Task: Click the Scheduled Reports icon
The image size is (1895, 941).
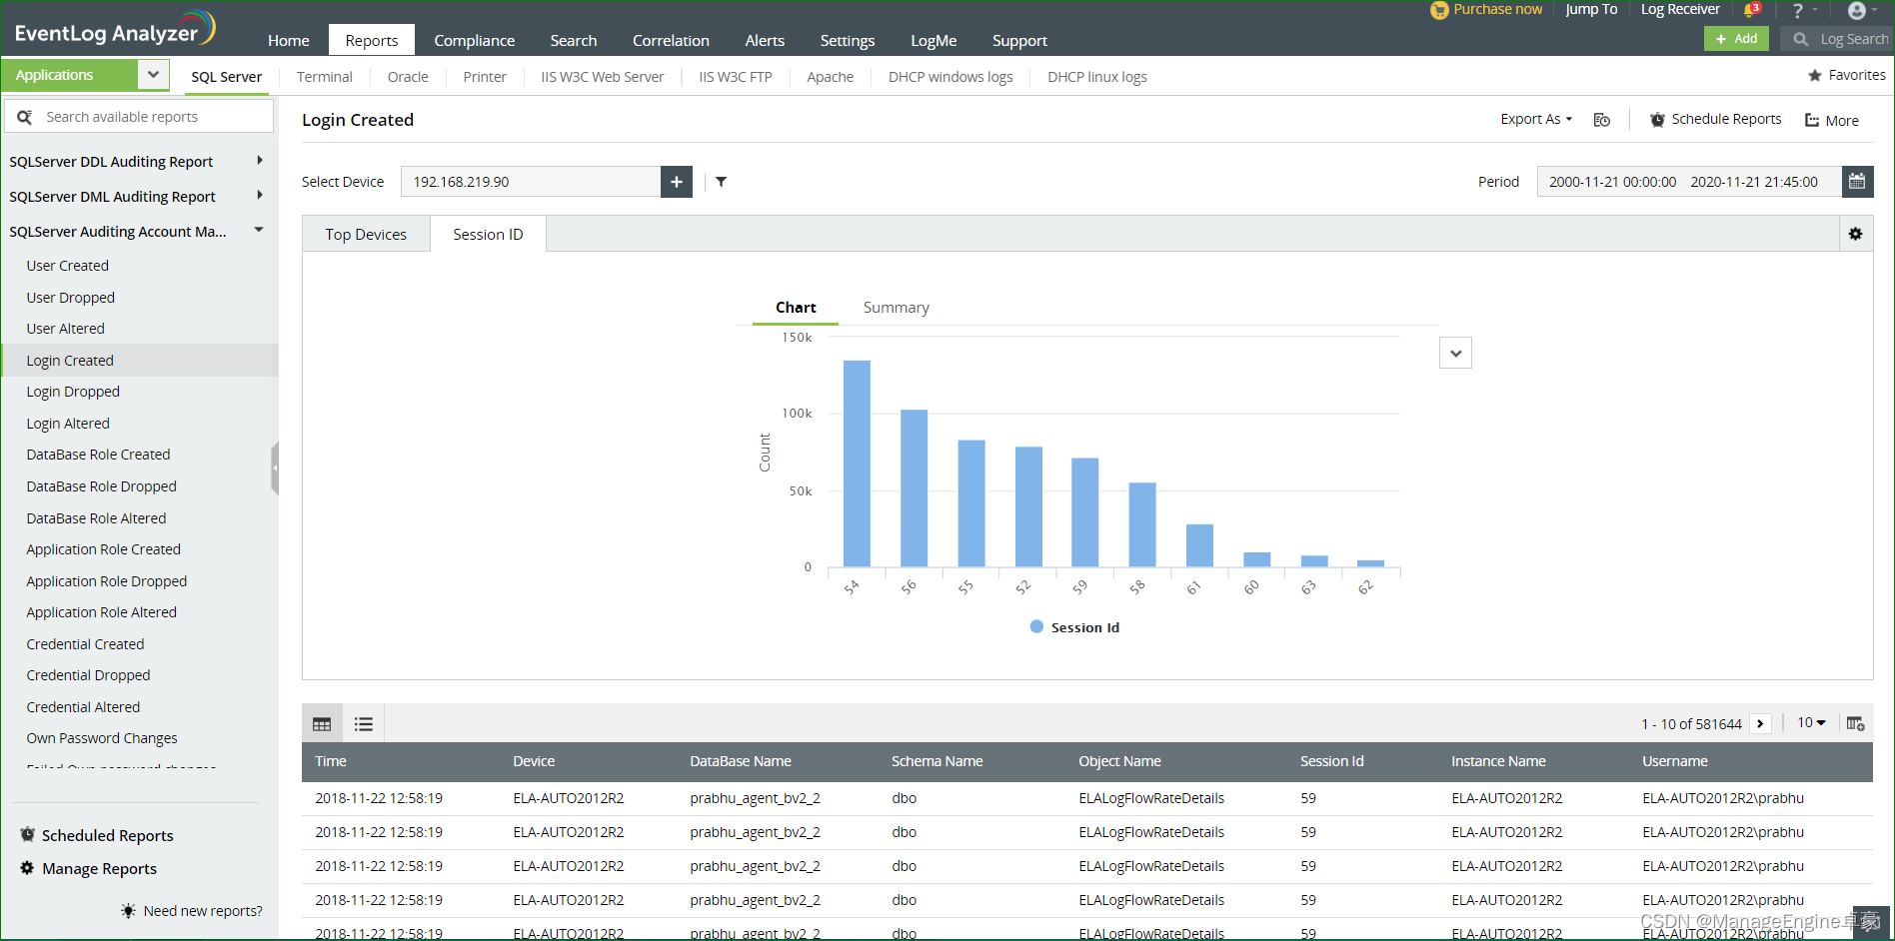Action: (27, 835)
